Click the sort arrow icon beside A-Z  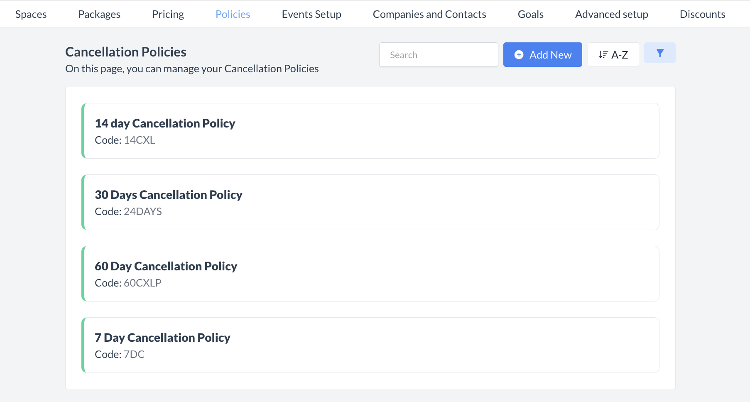(603, 55)
